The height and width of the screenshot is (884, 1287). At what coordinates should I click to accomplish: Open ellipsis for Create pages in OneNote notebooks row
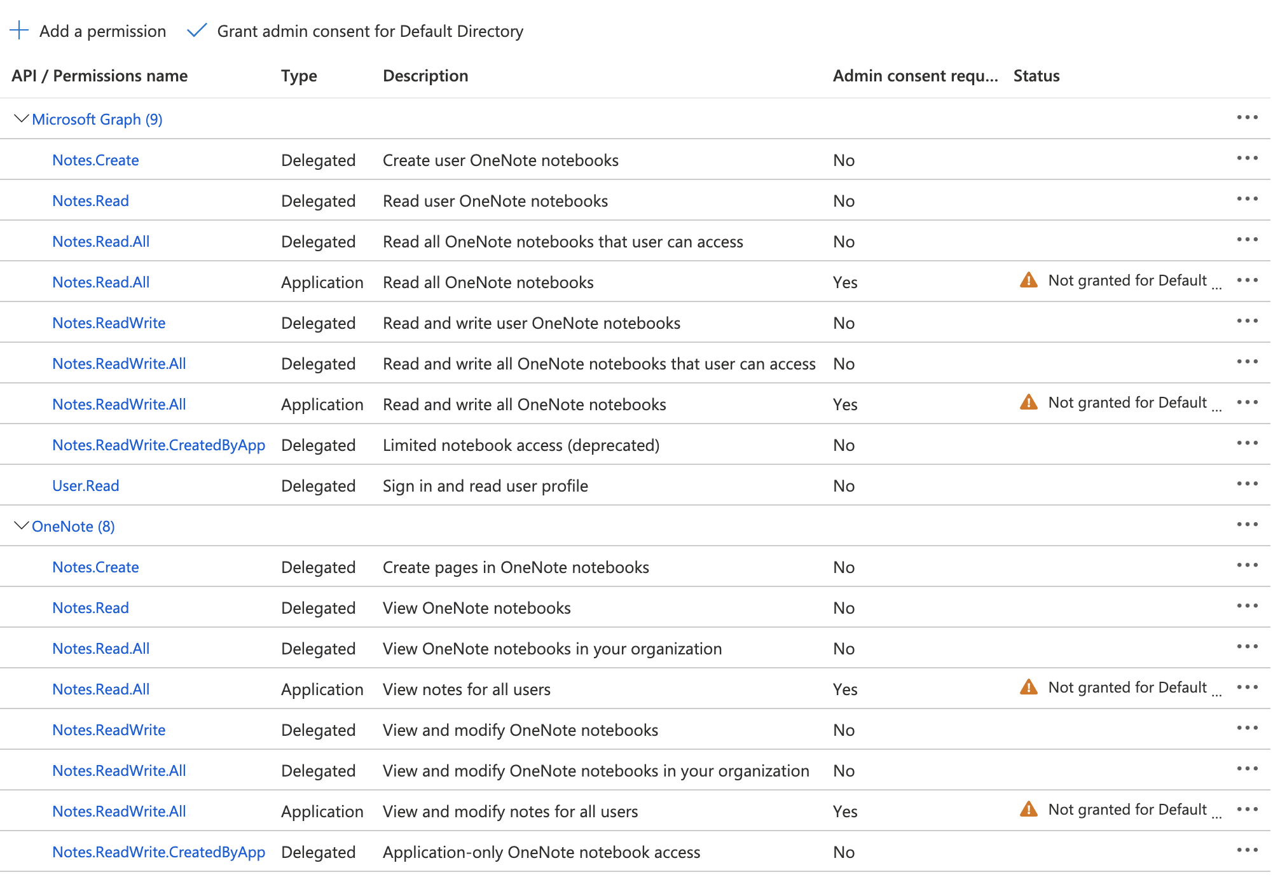1247,565
